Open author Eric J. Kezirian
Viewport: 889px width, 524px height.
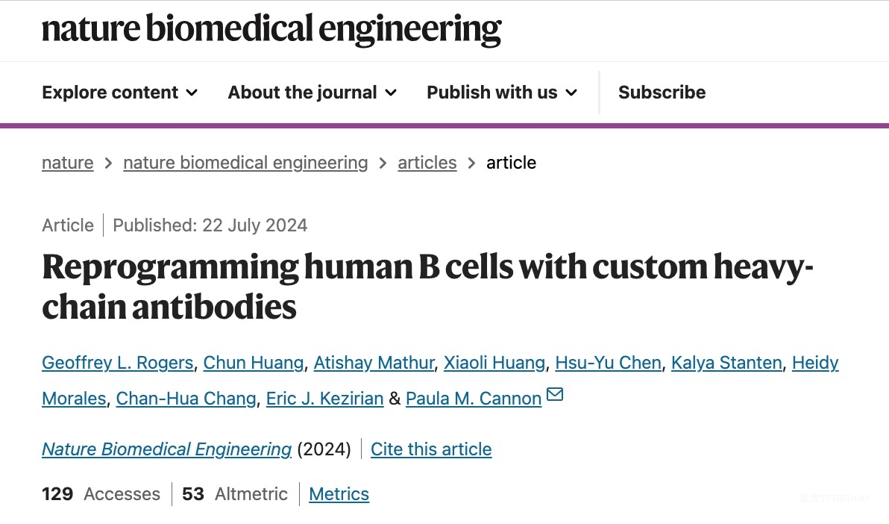pos(324,399)
